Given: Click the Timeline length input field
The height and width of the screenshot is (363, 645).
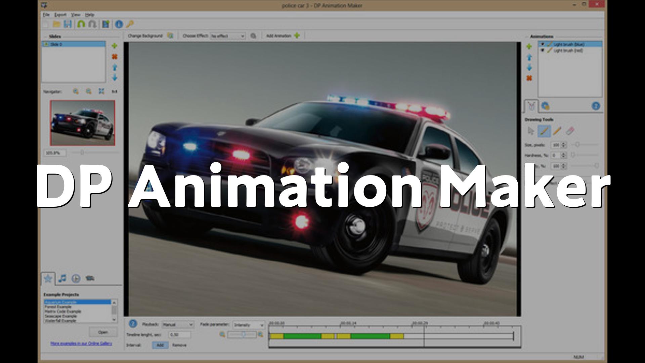Looking at the screenshot, I should 180,335.
